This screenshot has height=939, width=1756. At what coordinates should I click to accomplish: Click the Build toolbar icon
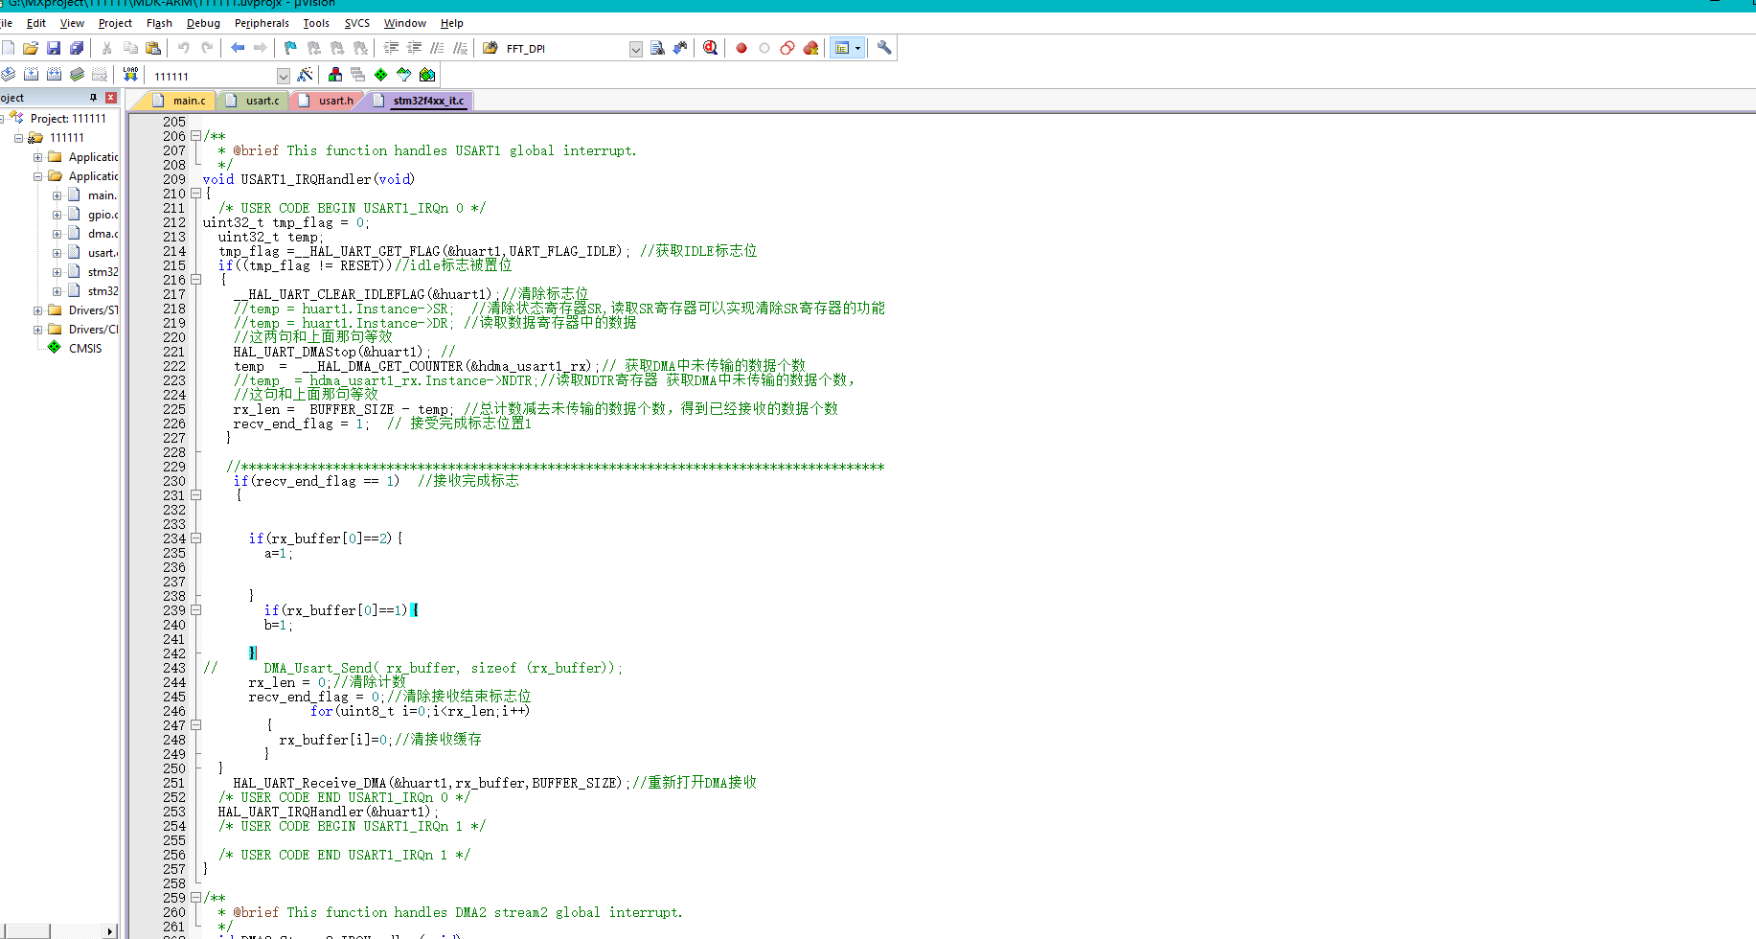coord(30,74)
